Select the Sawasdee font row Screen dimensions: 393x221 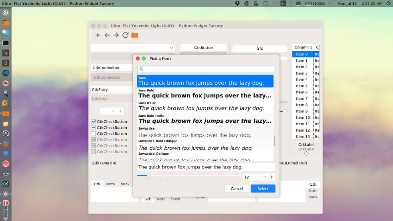click(x=205, y=132)
